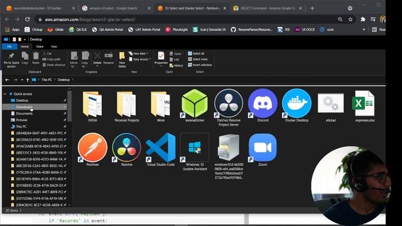Click the Chrome extensions puzzle icon
Image resolution: width=402 pixels, height=226 pixels.
pyautogui.click(x=363, y=19)
